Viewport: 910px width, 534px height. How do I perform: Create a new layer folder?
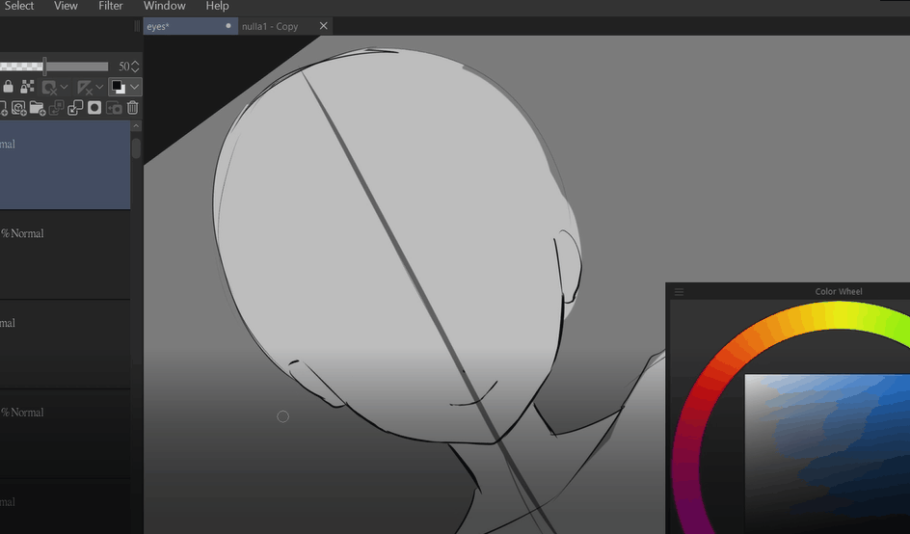click(x=38, y=108)
